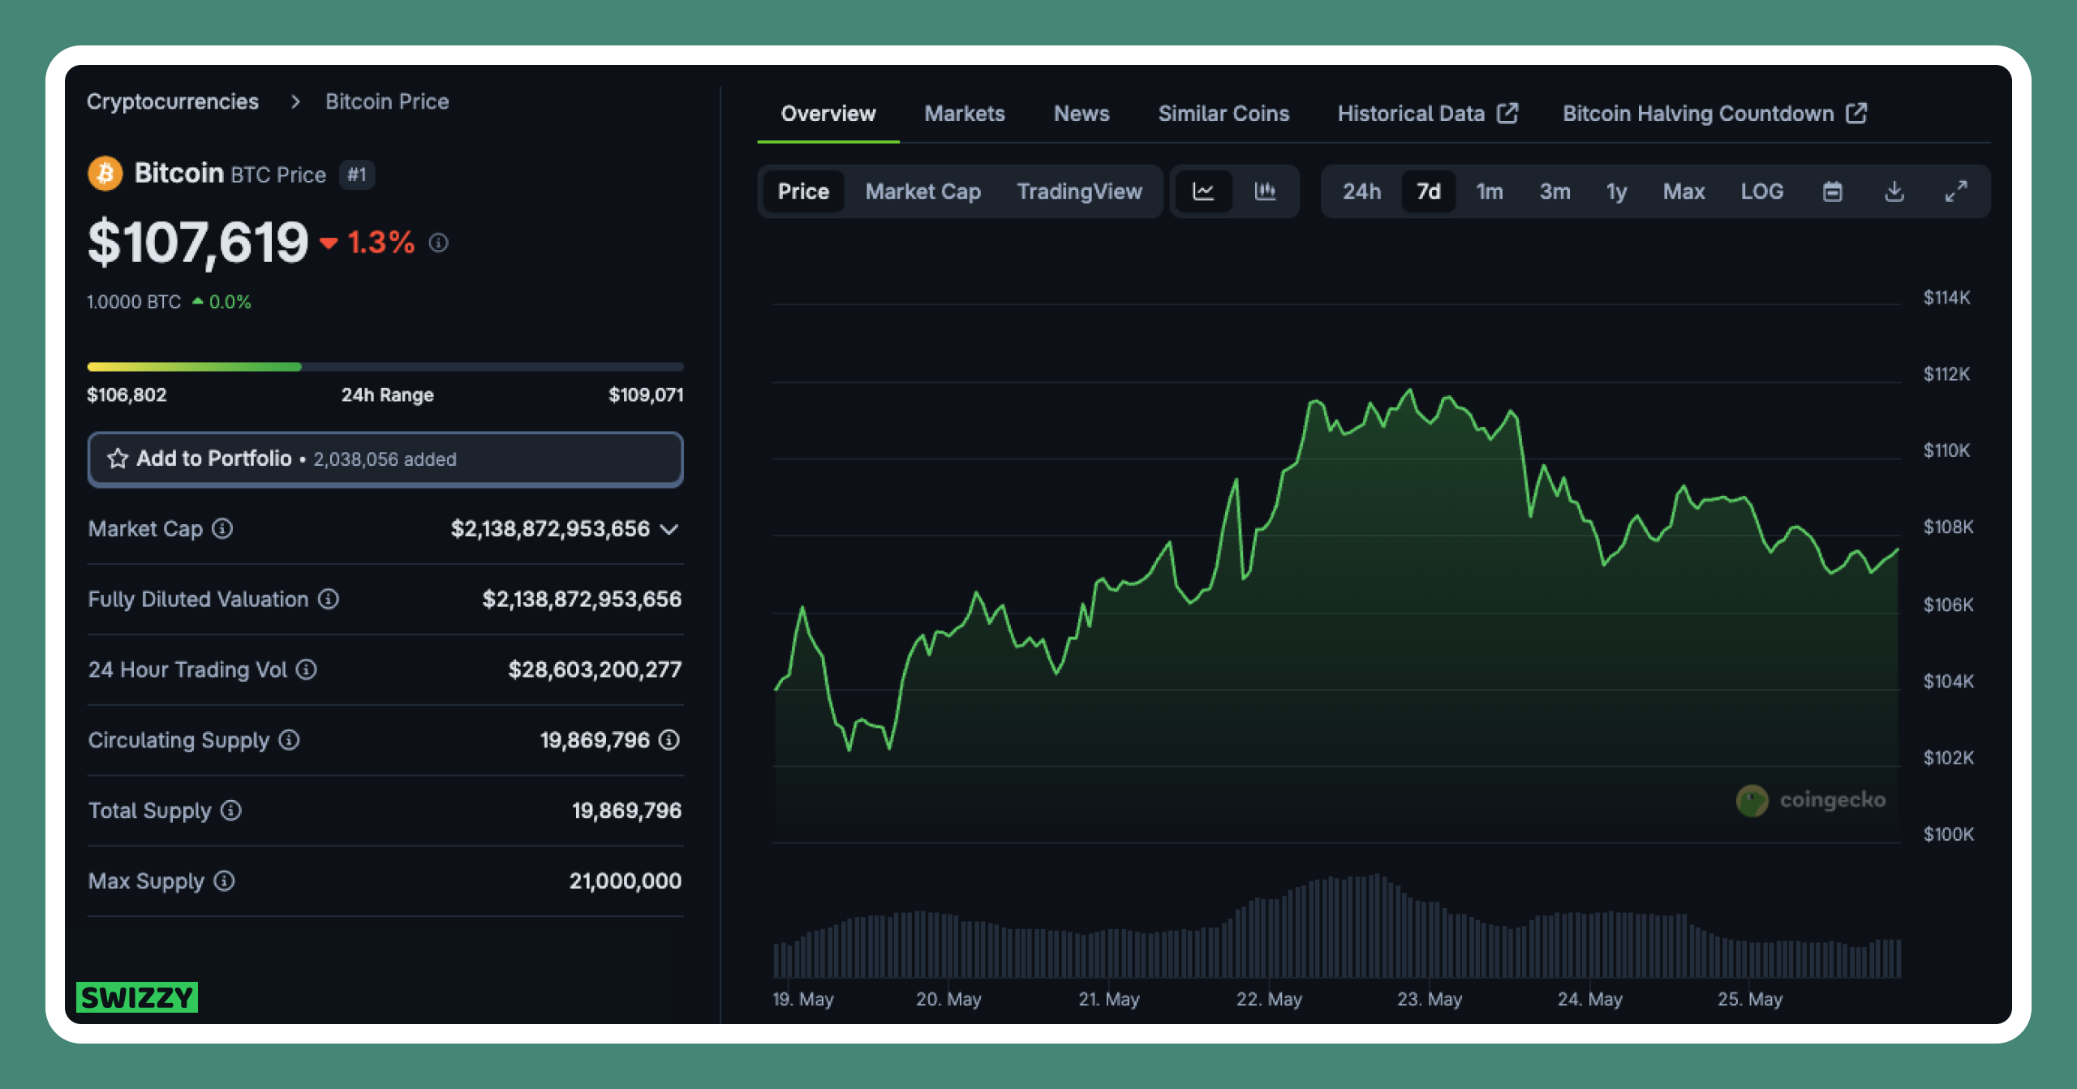2077x1089 pixels.
Task: Open the News tab
Action: (x=1082, y=114)
